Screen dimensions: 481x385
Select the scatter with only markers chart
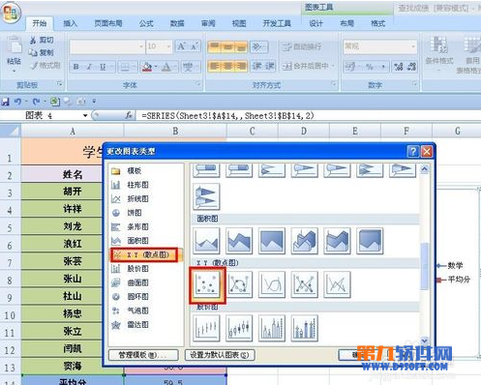tap(206, 284)
